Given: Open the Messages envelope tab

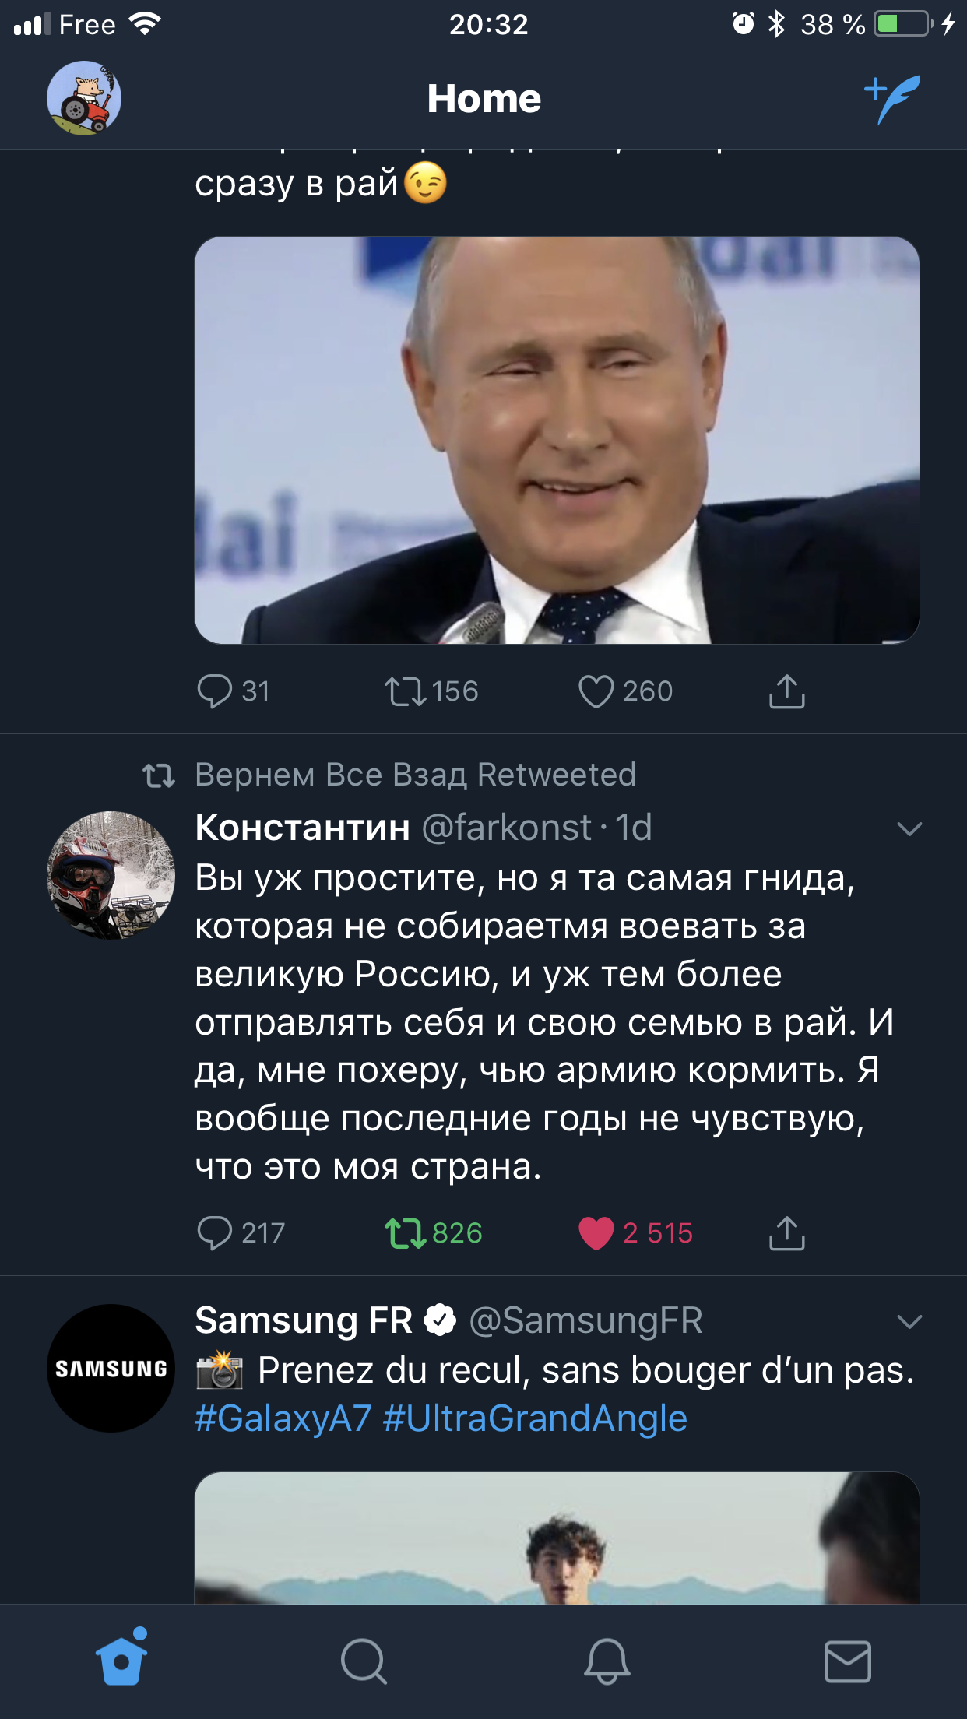Looking at the screenshot, I should point(847,1661).
